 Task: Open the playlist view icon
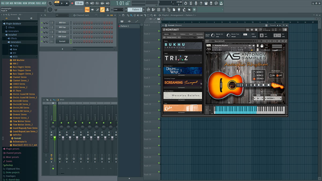[148, 9]
